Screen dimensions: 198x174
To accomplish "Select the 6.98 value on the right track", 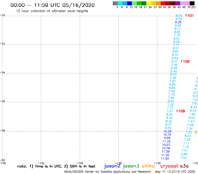I will click(184, 154).
